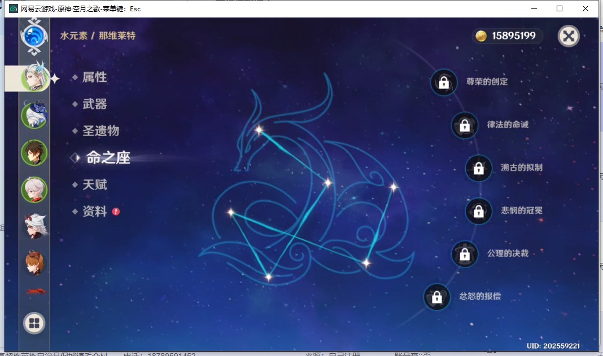Image resolution: width=603 pixels, height=356 pixels.
Task: Select the orange-haired character portrait
Action: 34,263
